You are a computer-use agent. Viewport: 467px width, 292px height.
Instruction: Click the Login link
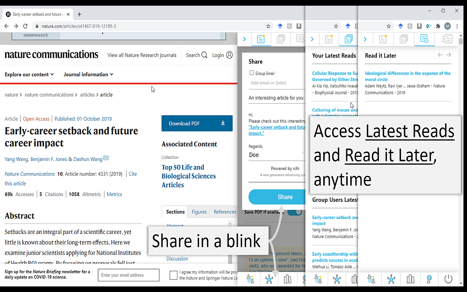tap(223, 55)
